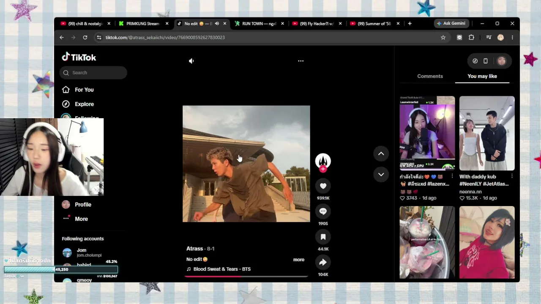Open the Chrome profile avatar
541x304 pixels.
coord(500,38)
